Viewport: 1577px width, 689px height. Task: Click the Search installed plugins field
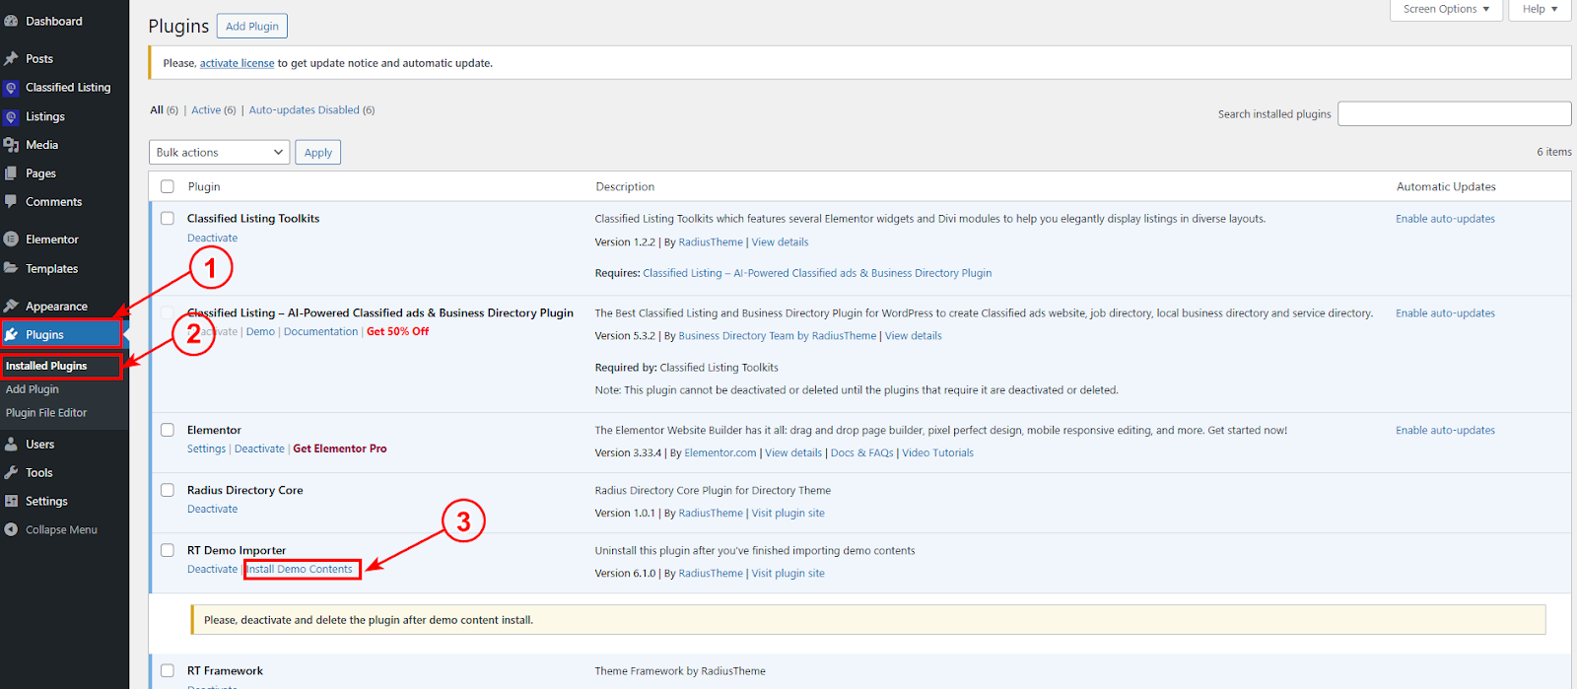point(1454,113)
